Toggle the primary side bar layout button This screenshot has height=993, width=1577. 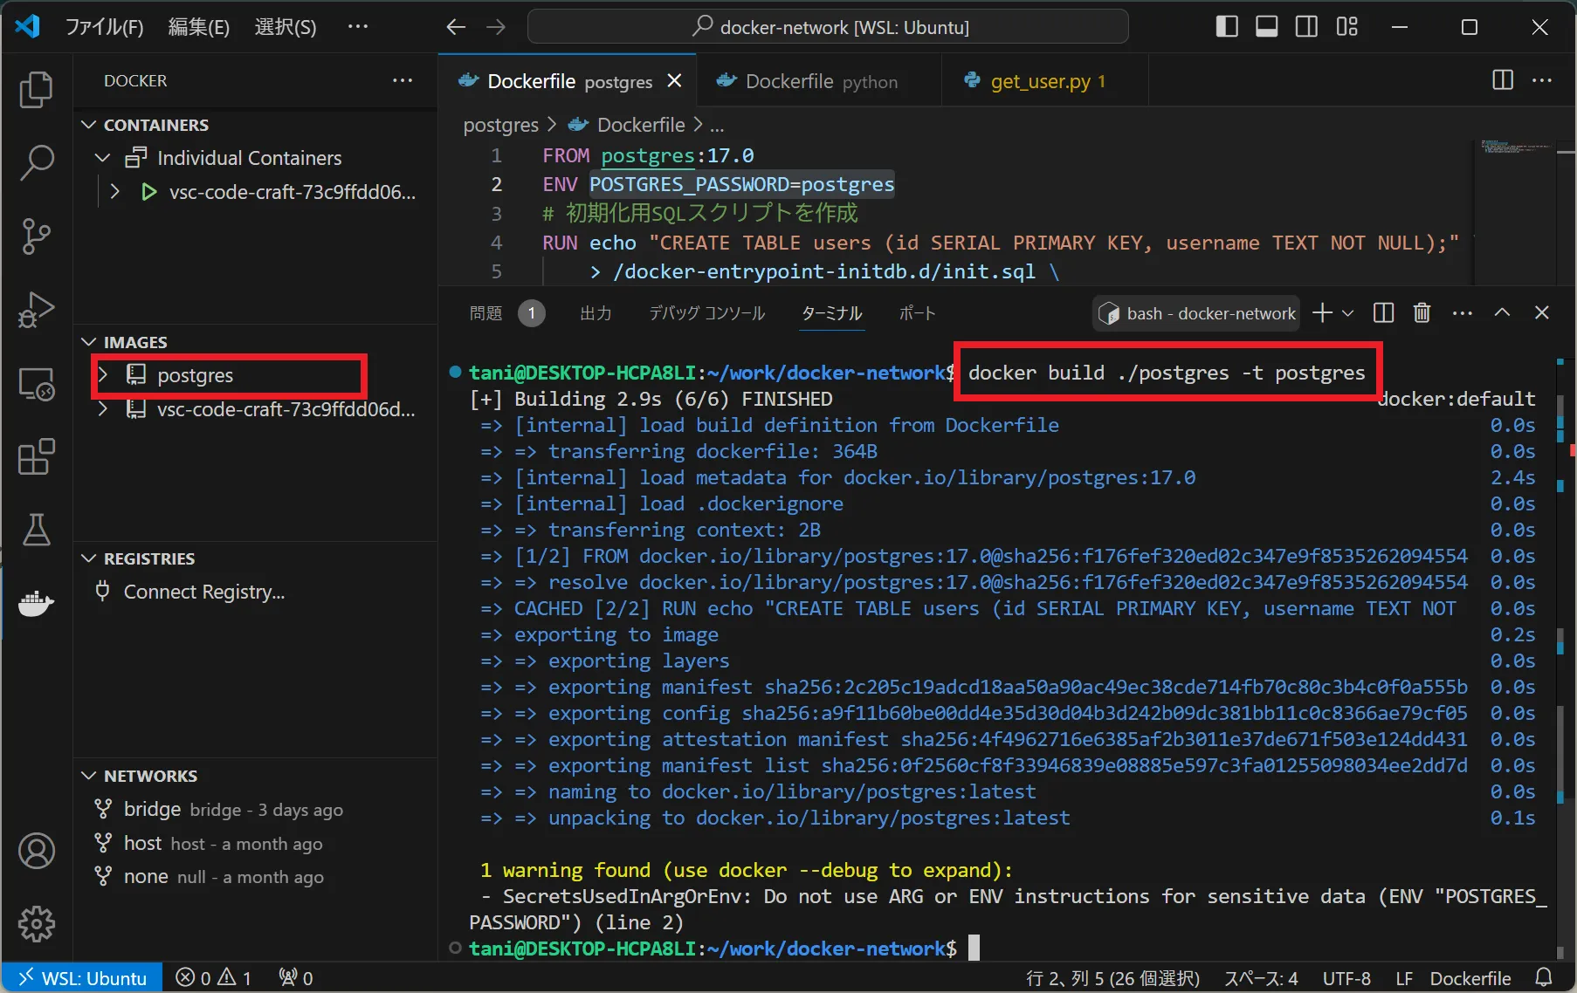point(1227,27)
